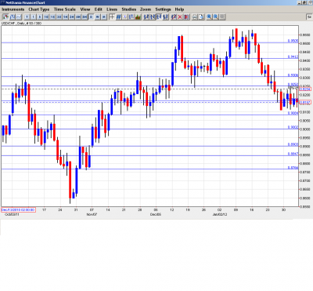Select the monthly M timeframe button
Viewport: 313px width, 291px height.
[103, 17]
